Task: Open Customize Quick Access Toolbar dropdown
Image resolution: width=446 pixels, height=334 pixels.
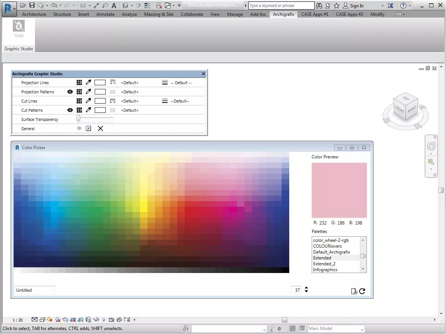Action: (x=179, y=6)
